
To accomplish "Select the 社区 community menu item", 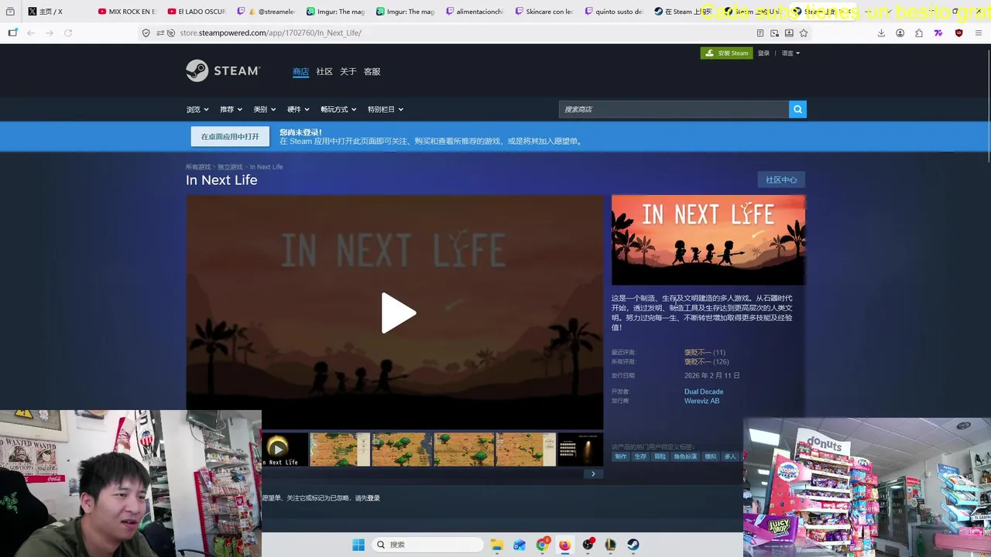I will pyautogui.click(x=324, y=71).
